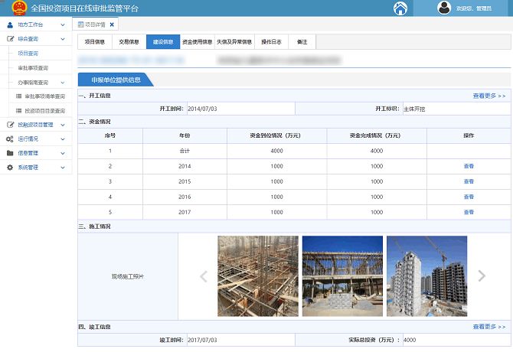
Task: Click the 系统管理 gear icon
Action: pos(10,166)
